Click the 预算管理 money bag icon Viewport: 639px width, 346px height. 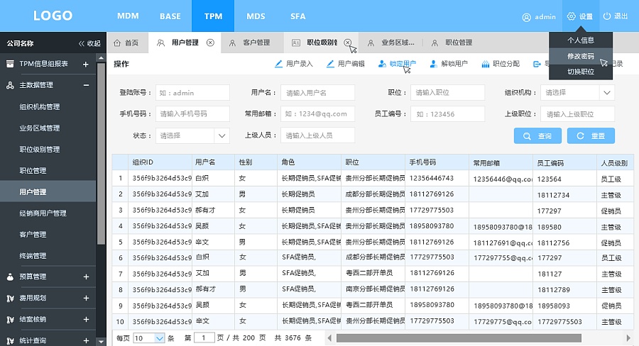10,277
